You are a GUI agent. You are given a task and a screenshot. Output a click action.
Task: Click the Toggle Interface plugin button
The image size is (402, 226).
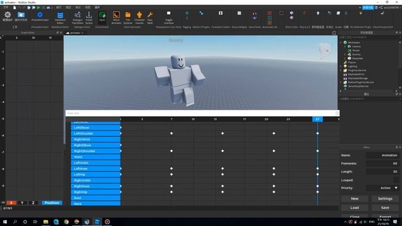(x=169, y=18)
